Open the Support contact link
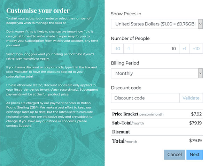Screen dimensions: 209x166 [x=25, y=126]
